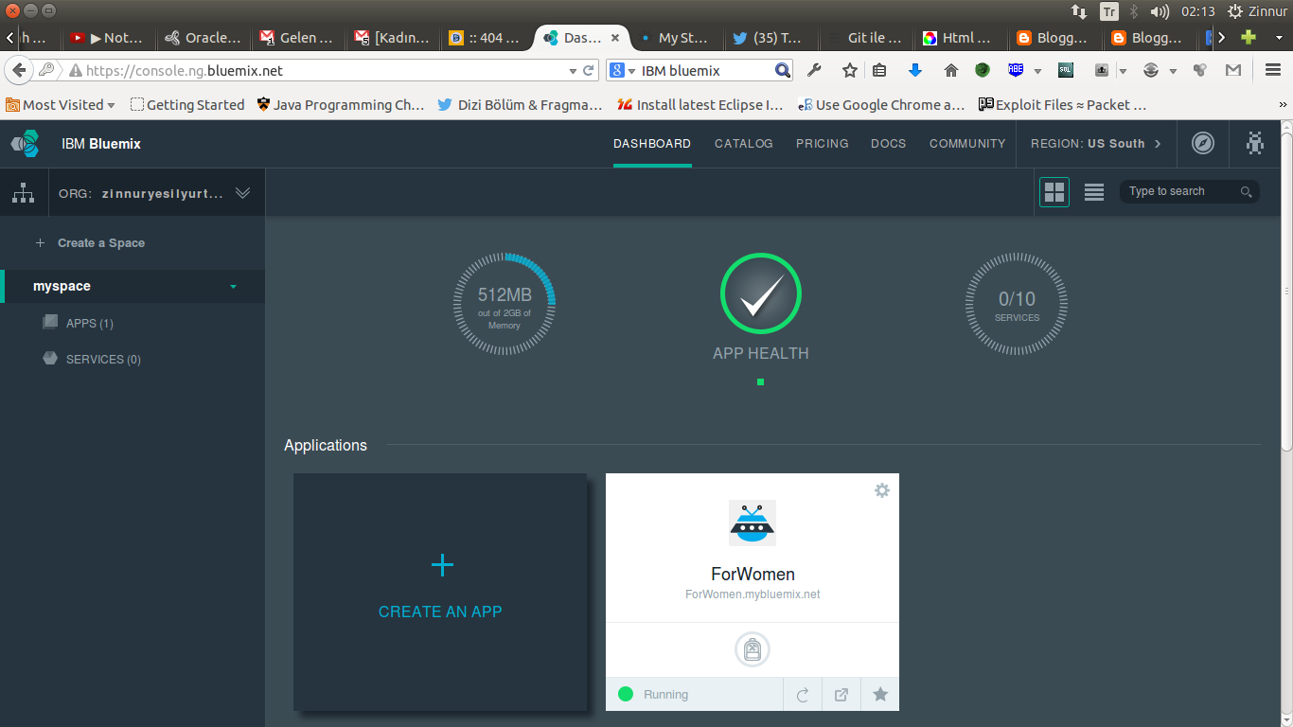
Task: Open the compass explore icon in header
Action: point(1203,144)
